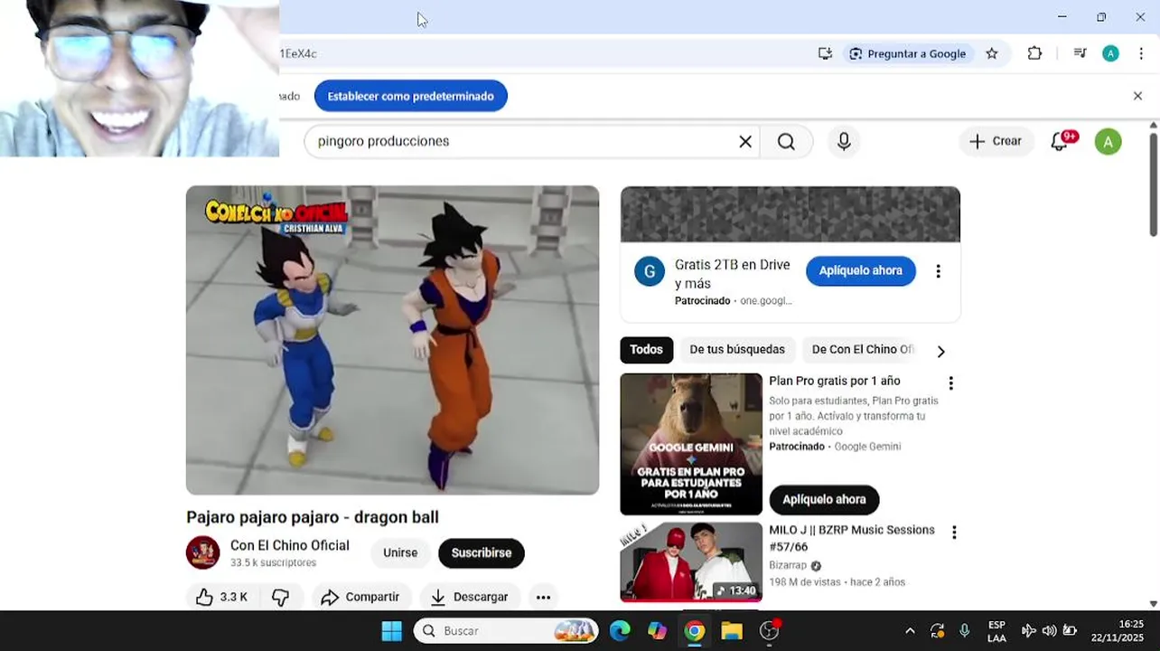
Task: Click the microphone icon in system tray
Action: click(965, 631)
